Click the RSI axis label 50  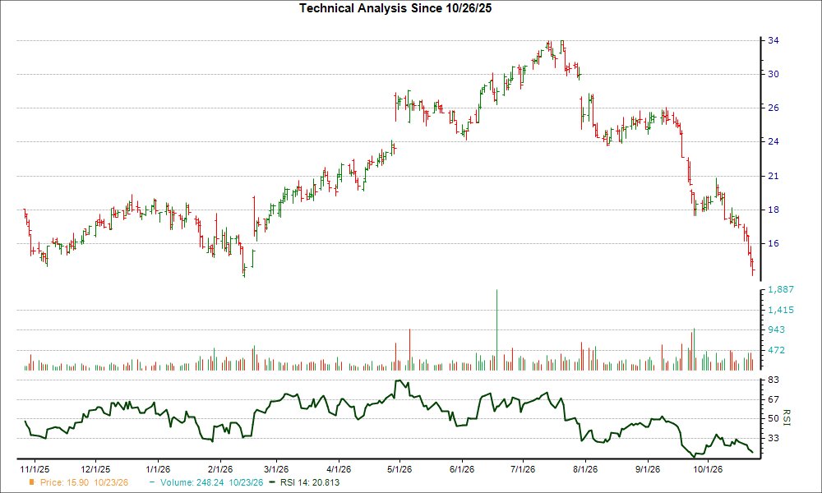pyautogui.click(x=774, y=418)
